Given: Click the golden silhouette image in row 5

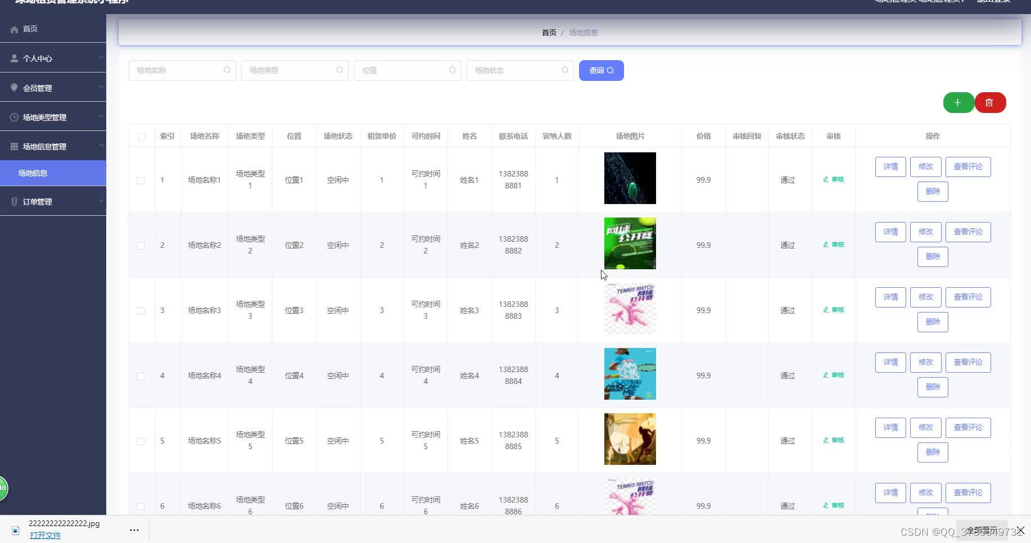Looking at the screenshot, I should tap(630, 439).
